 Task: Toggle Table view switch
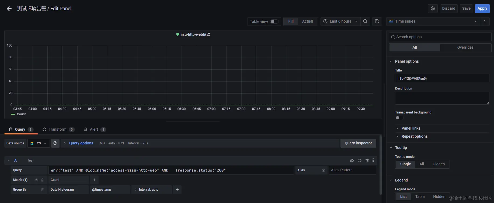pos(274,22)
